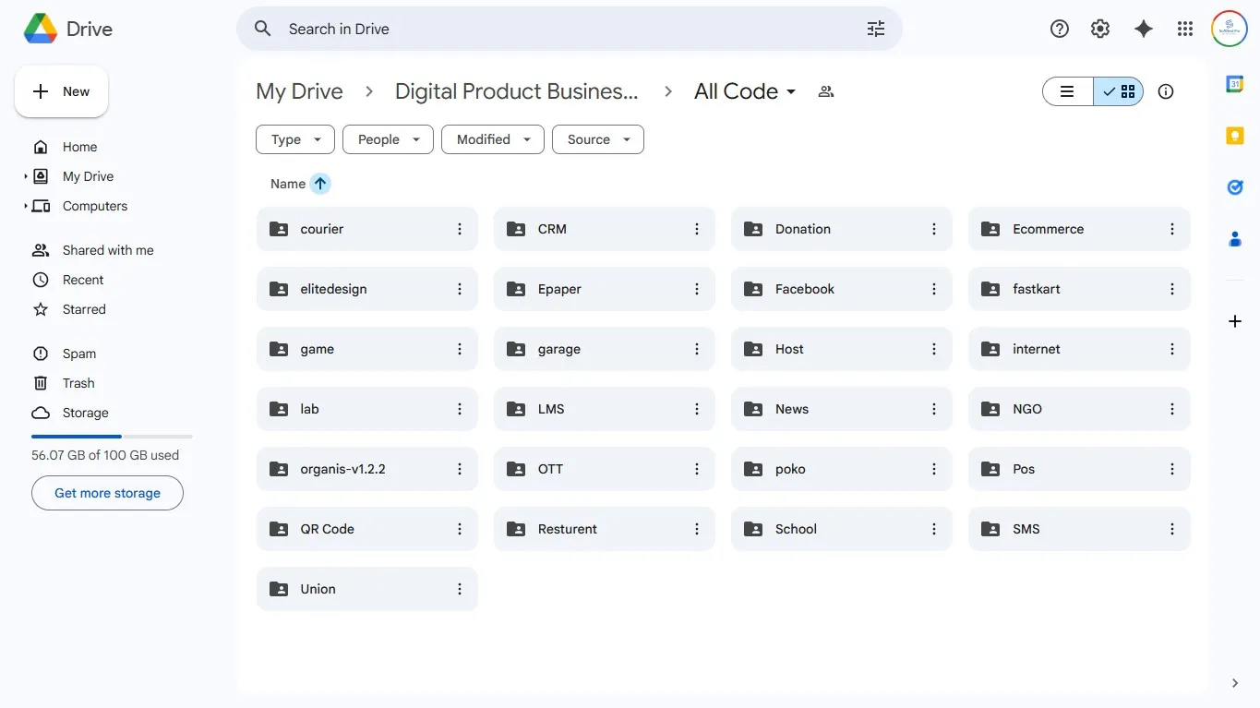Viewport: 1260px width, 708px height.
Task: Open Drive settings gear icon
Action: click(x=1099, y=29)
